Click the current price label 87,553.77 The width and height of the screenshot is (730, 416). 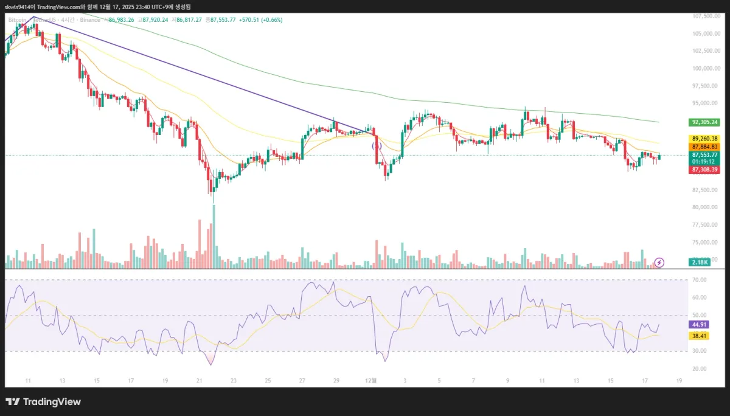tap(704, 155)
